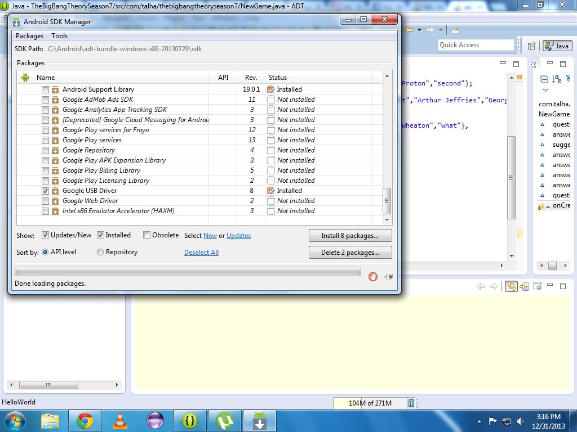The width and height of the screenshot is (577, 432).
Task: Click the Quick Access input field
Action: click(476, 45)
